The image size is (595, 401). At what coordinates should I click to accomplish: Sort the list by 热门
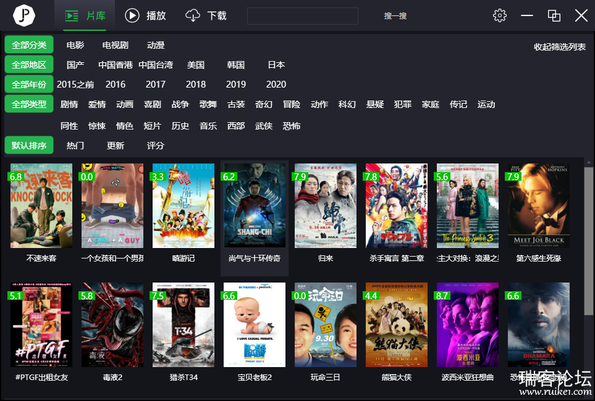[x=75, y=146]
